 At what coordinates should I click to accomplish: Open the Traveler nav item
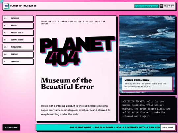click(18, 61)
